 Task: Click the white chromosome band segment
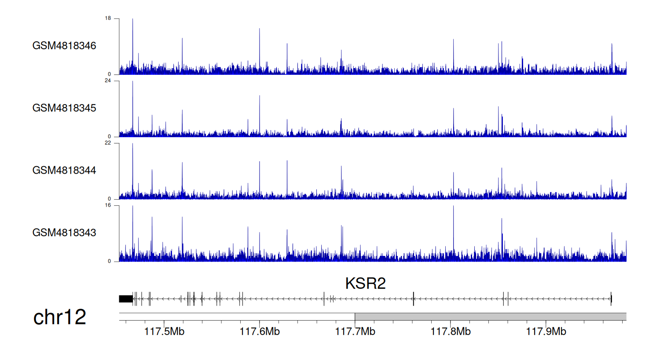[237, 317]
